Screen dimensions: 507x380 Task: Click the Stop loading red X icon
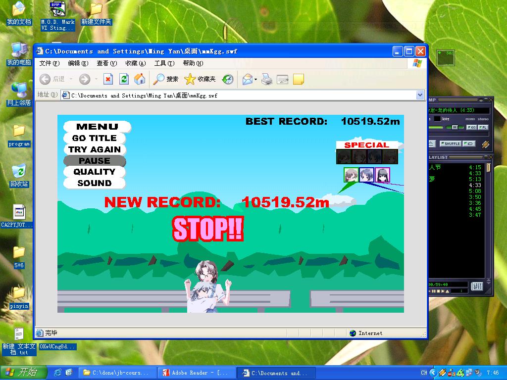108,79
